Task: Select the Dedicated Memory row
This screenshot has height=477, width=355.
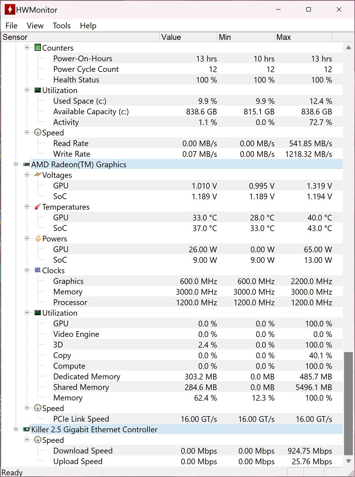Action: (87, 376)
